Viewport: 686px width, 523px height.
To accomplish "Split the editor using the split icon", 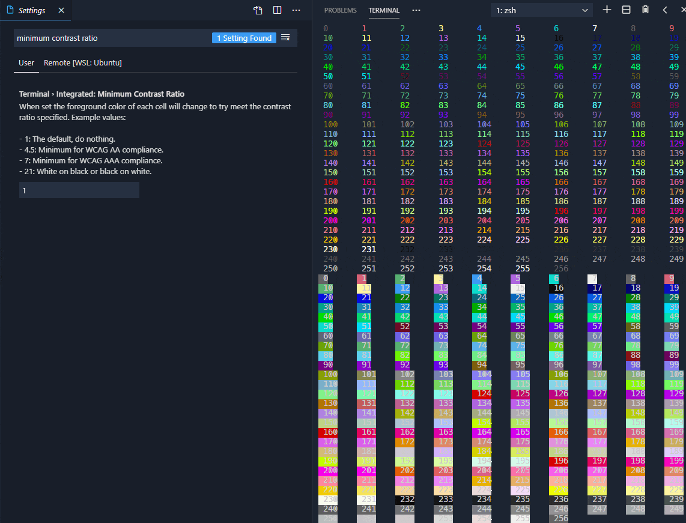I will point(277,10).
